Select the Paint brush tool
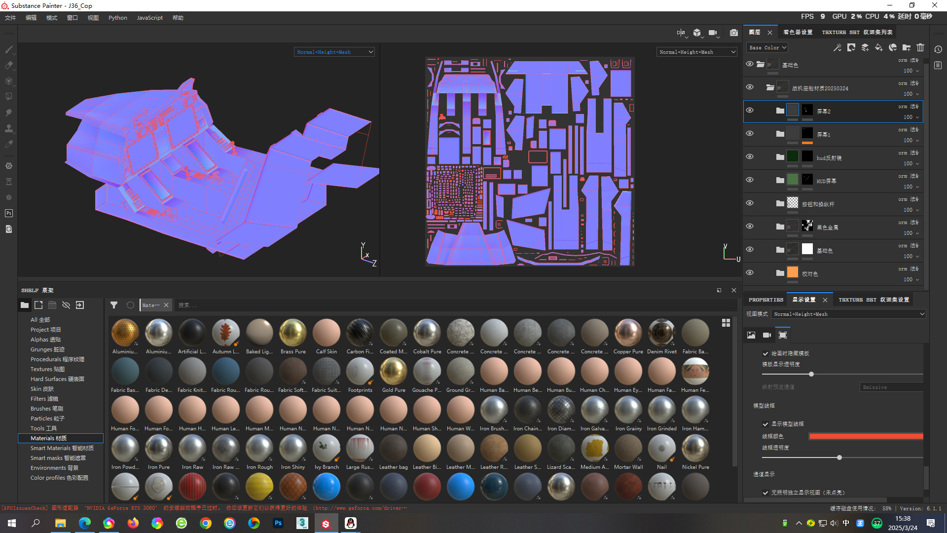947x533 pixels. pos(9,49)
